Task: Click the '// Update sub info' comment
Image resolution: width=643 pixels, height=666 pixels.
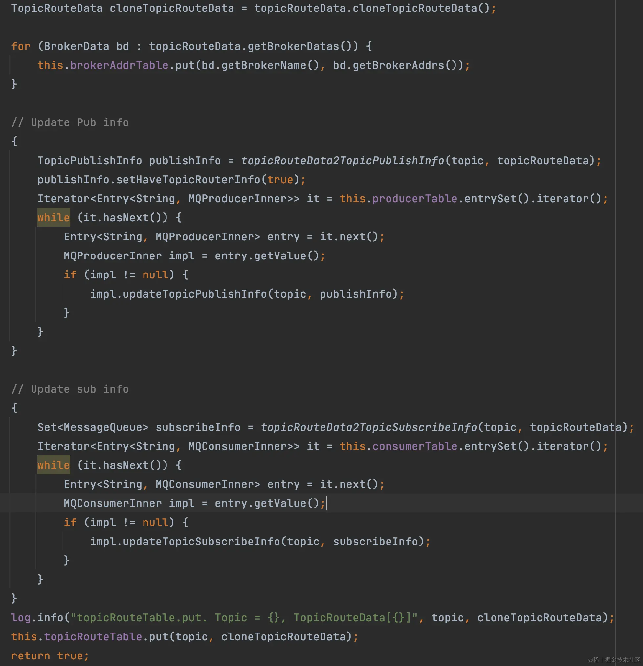Action: click(70, 389)
